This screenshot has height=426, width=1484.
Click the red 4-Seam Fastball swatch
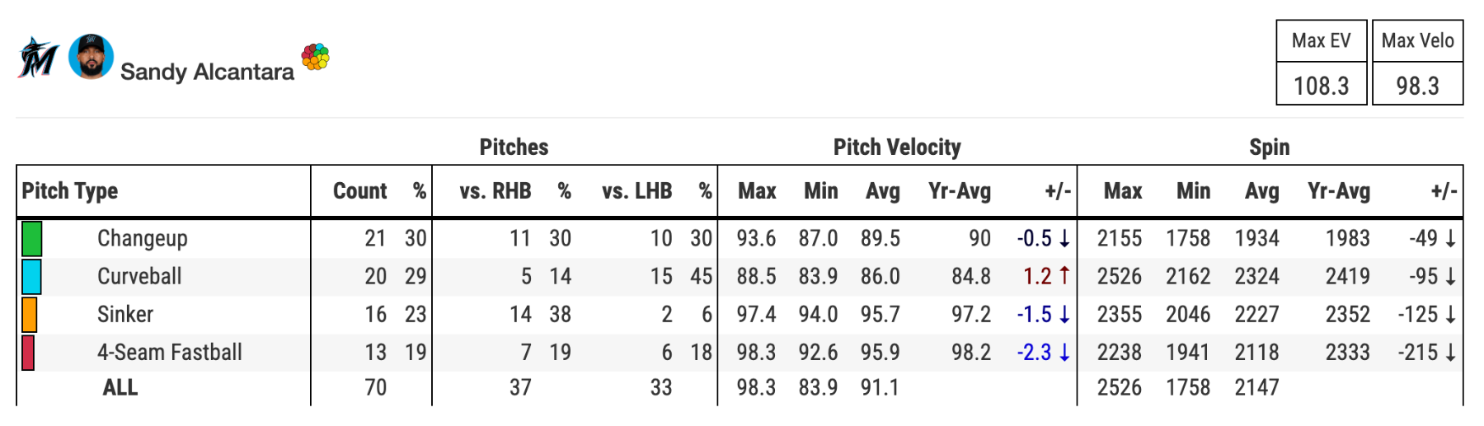point(28,353)
